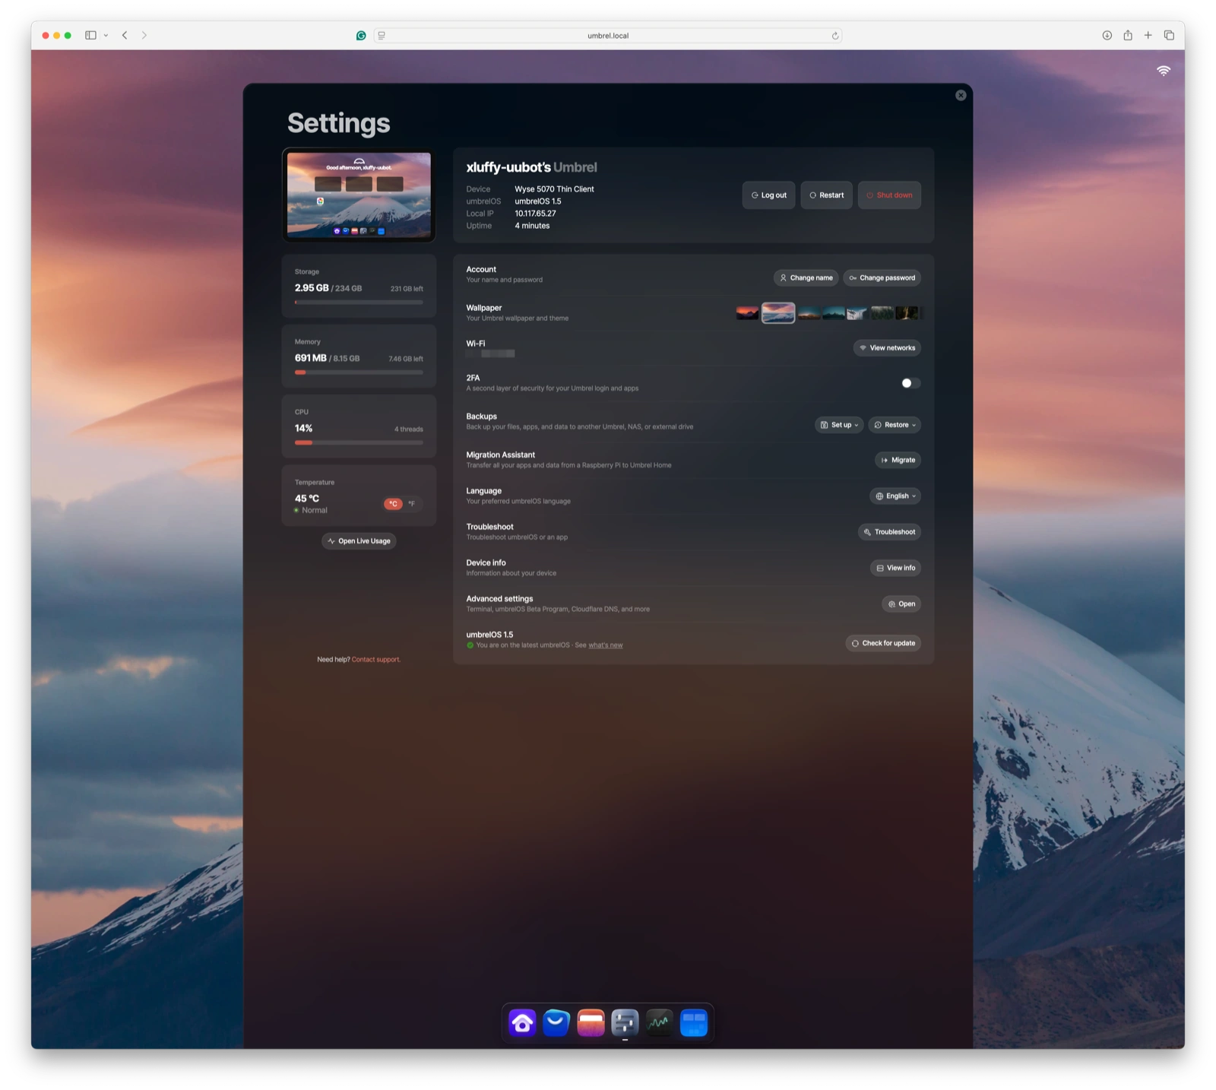
Task: Open the Files app in the dock
Action: (591, 1022)
